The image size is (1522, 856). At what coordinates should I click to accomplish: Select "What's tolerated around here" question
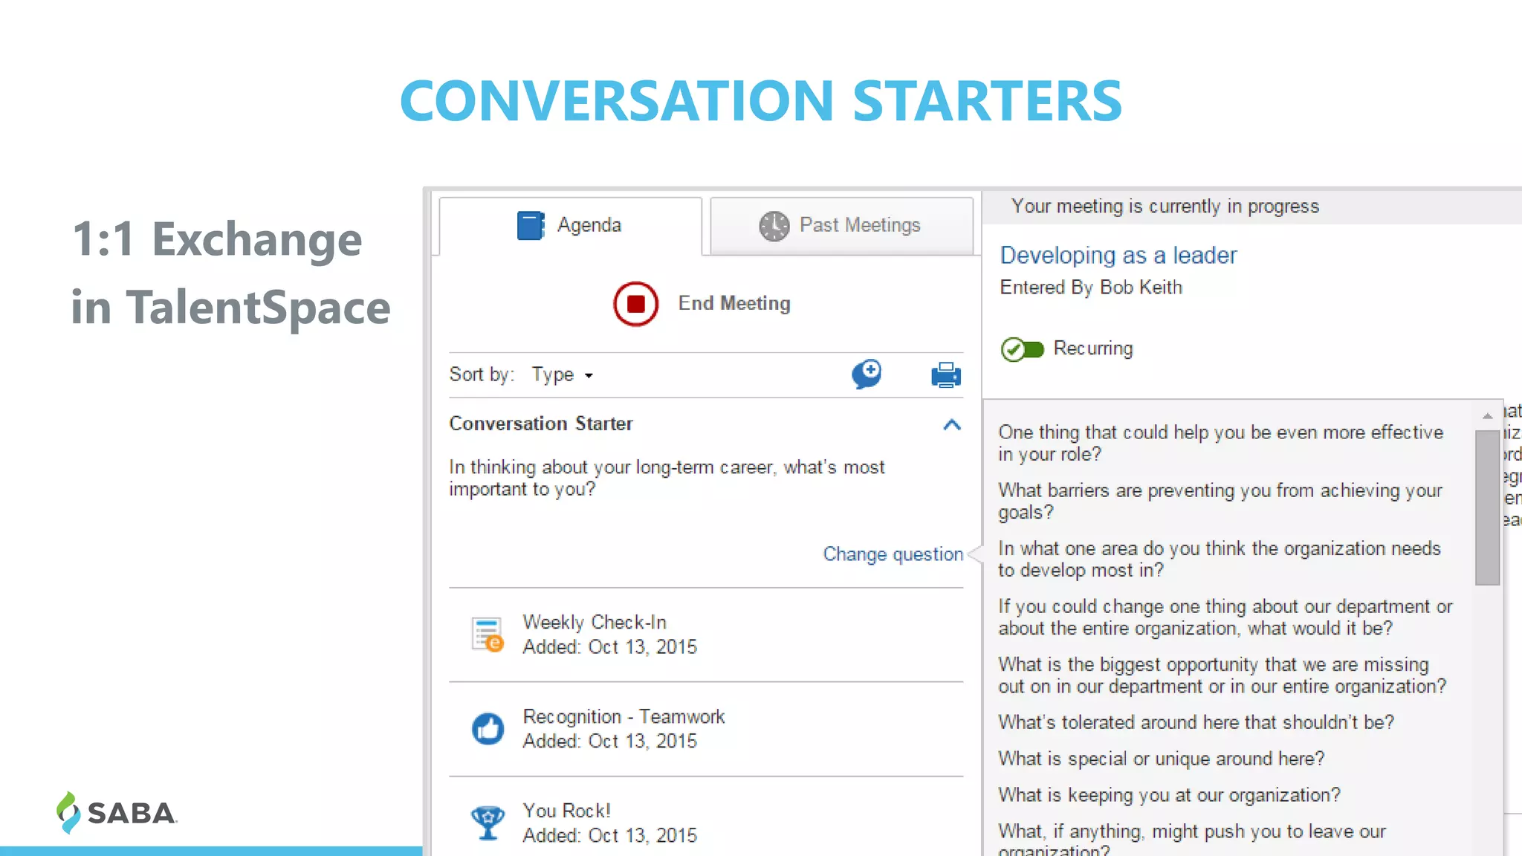click(1196, 722)
